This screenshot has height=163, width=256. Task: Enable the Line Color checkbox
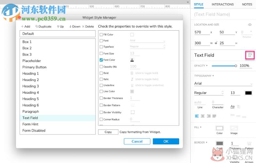tap(101, 91)
